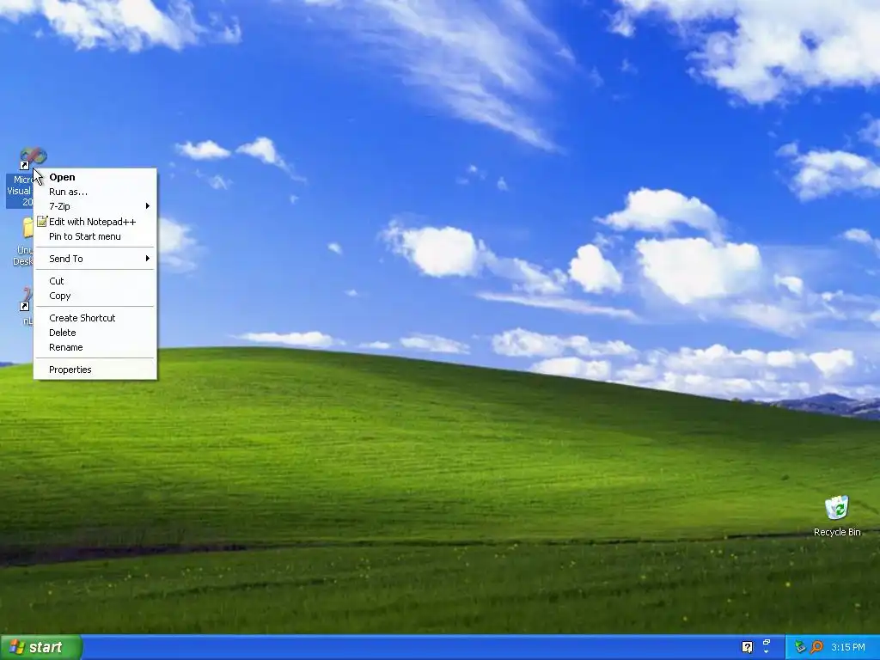
Task: Select Edit with Notepad++ entry
Action: 95,222
